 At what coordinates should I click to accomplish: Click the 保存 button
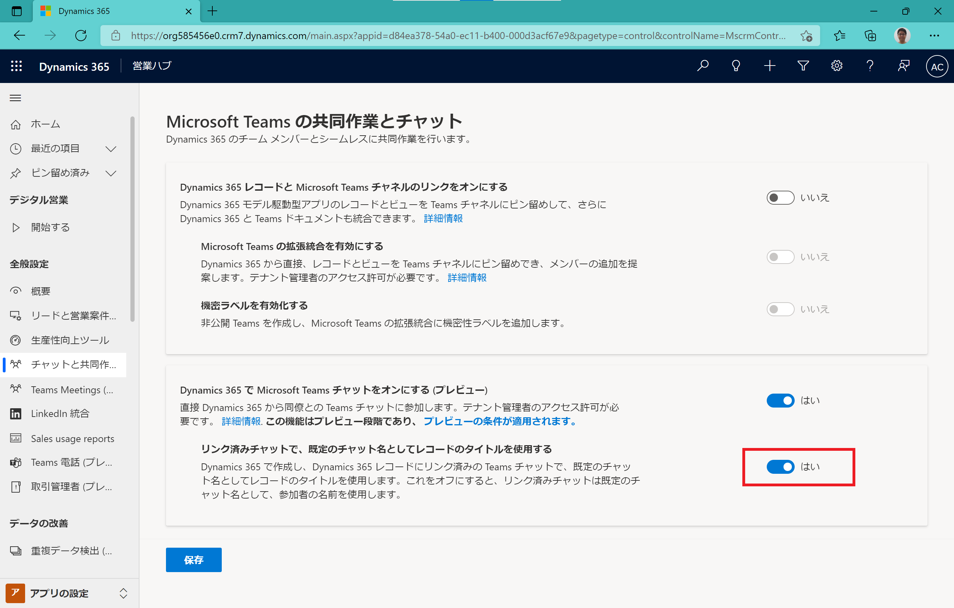pyautogui.click(x=194, y=559)
